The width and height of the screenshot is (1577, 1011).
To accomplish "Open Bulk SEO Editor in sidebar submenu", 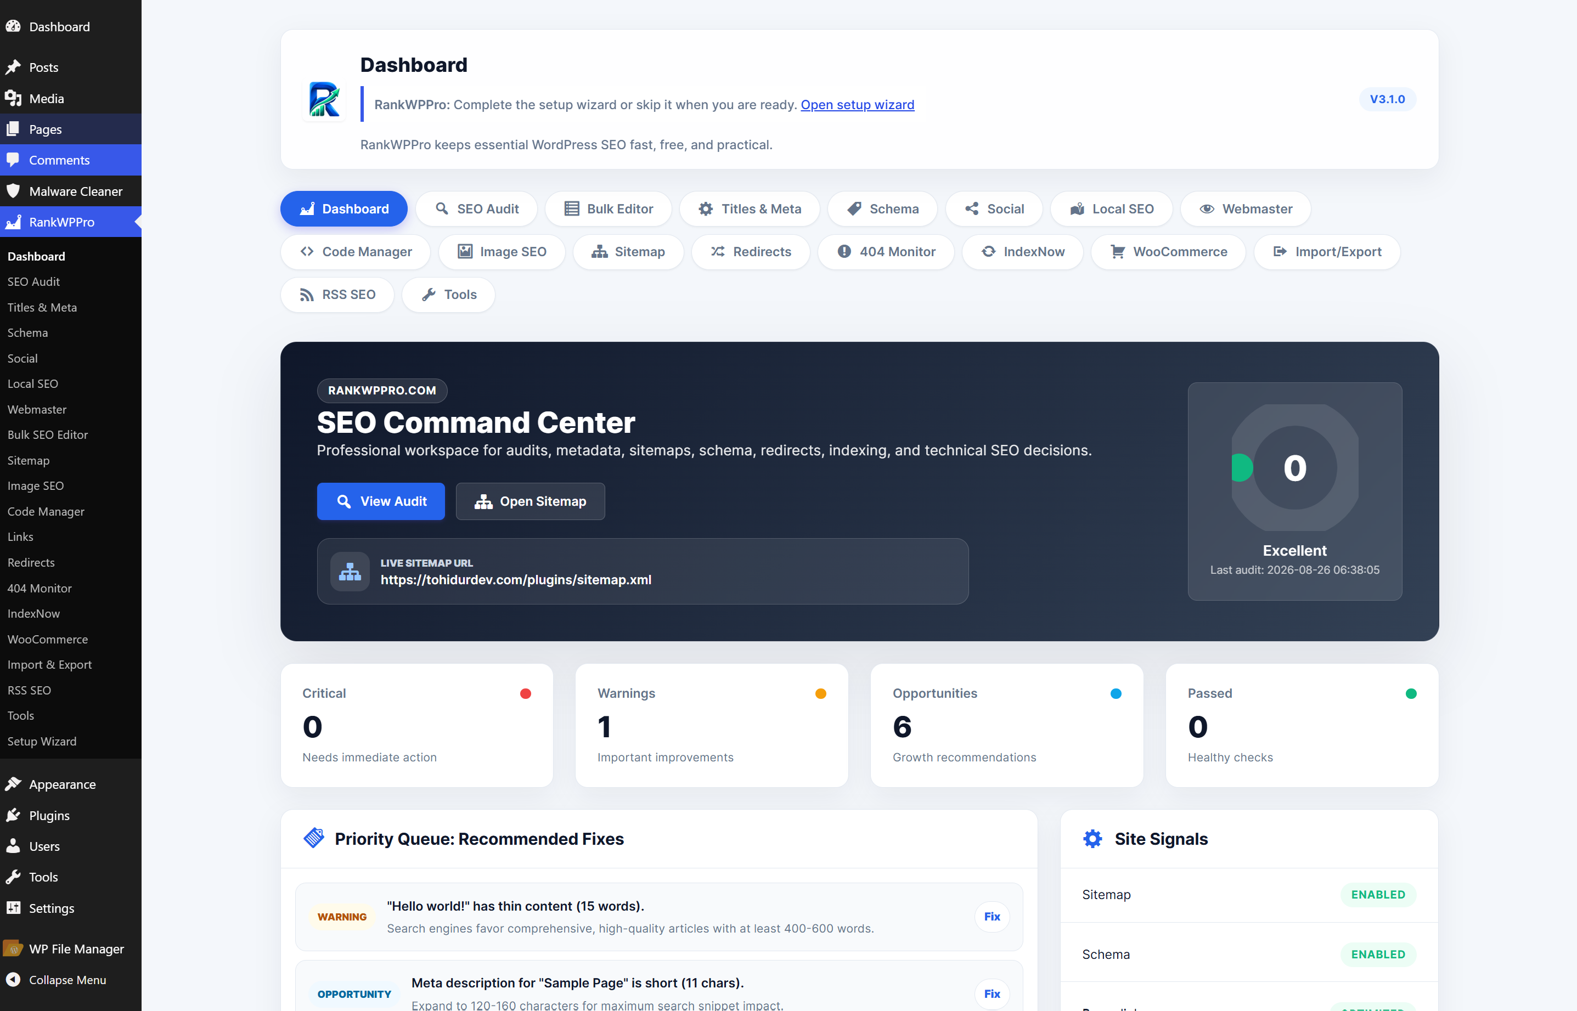I will tap(47, 434).
